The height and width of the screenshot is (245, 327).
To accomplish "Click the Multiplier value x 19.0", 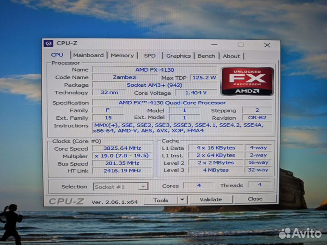I will [x=122, y=156].
